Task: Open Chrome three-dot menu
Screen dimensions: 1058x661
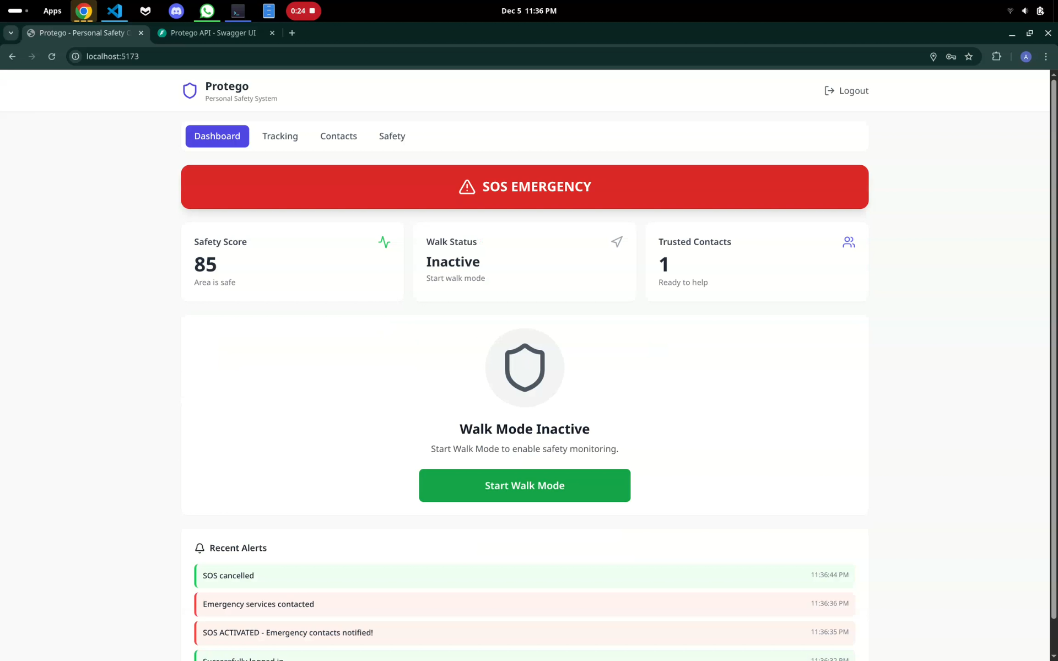Action: point(1045,57)
